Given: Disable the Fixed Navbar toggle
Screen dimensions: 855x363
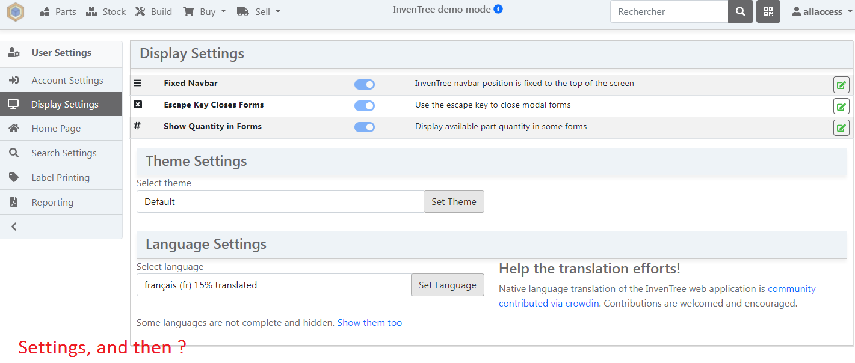Looking at the screenshot, I should pos(364,84).
